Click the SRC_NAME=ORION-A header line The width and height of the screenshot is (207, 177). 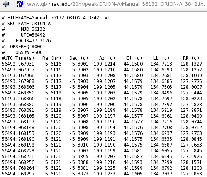(x=26, y=24)
